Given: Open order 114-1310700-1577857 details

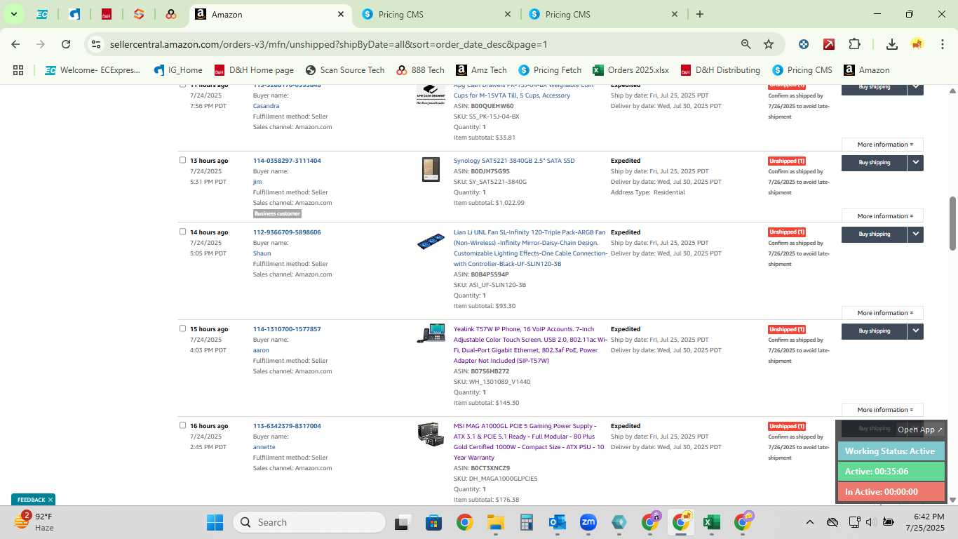Looking at the screenshot, I should (x=287, y=329).
